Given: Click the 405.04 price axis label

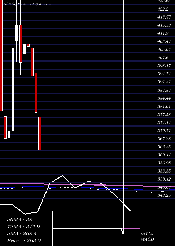Looking at the screenshot, I should pyautogui.click(x=164, y=50).
